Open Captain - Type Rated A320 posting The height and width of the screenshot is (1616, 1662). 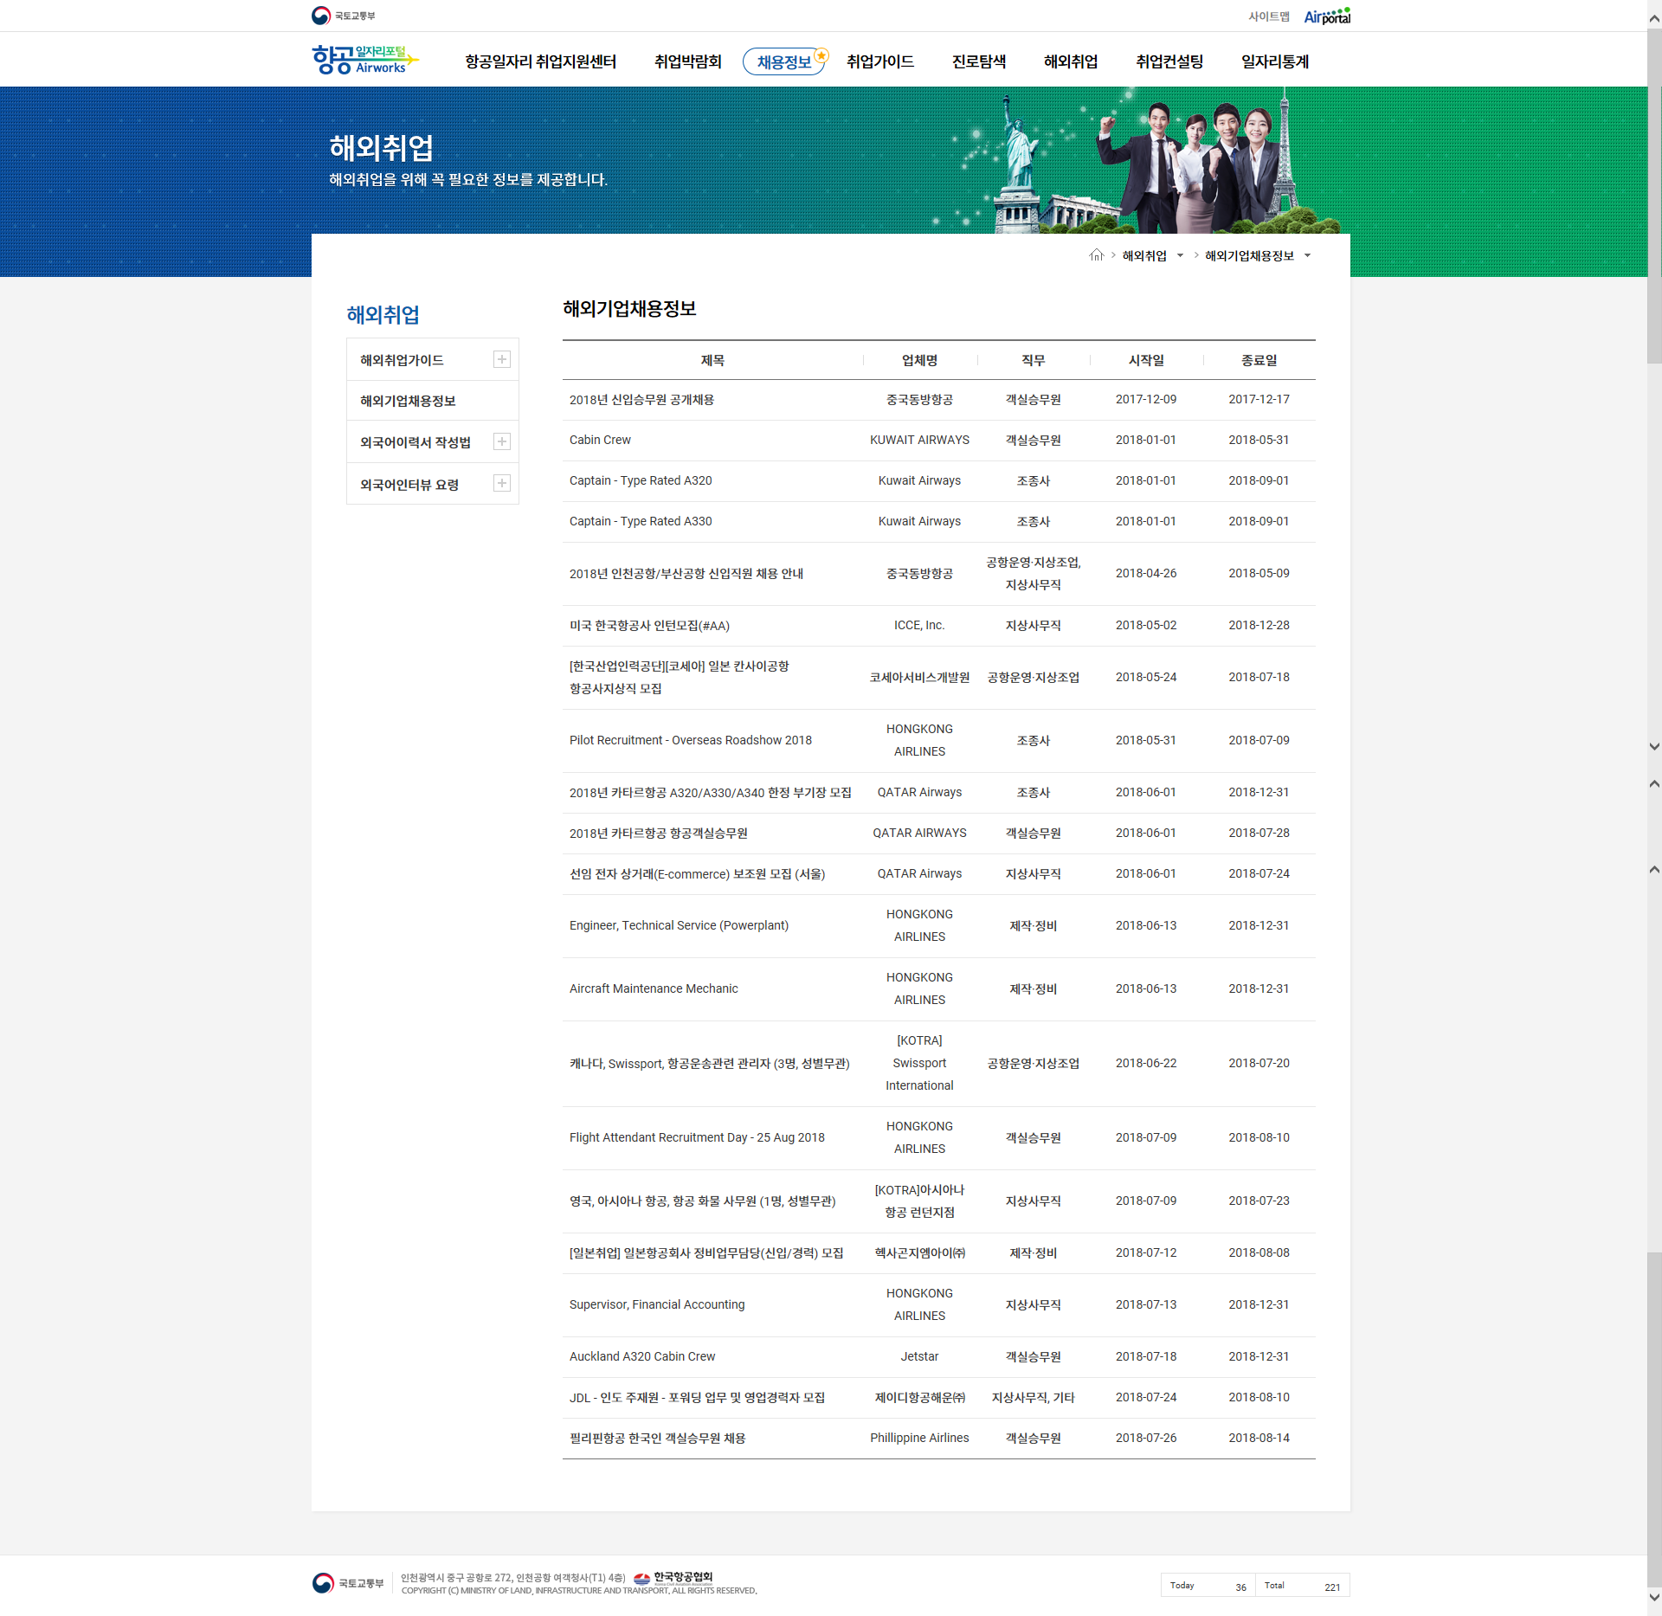click(641, 480)
